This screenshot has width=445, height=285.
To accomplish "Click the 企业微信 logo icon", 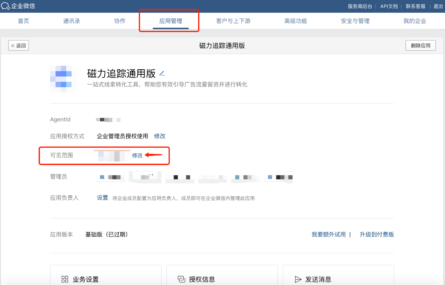I will coord(5,6).
